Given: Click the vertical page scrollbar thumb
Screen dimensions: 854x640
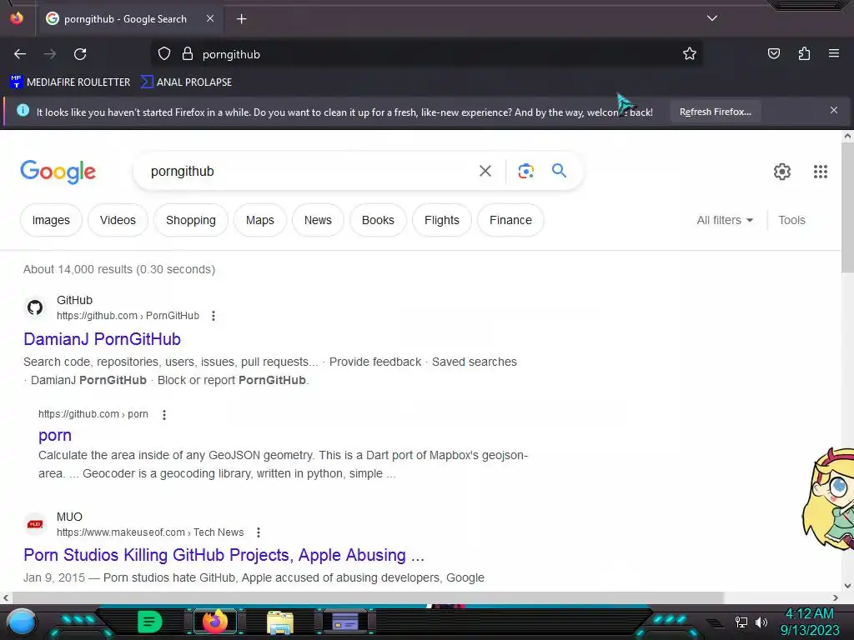Looking at the screenshot, I should point(847,209).
